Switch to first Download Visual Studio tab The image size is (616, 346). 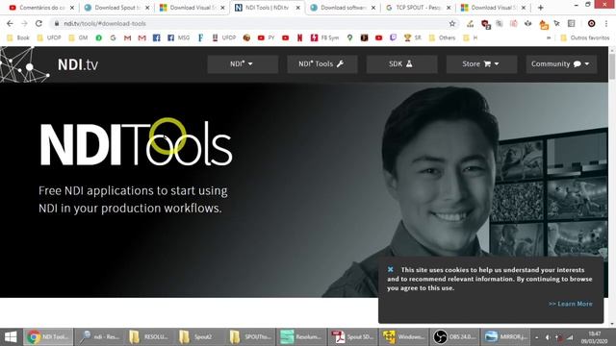click(192, 8)
